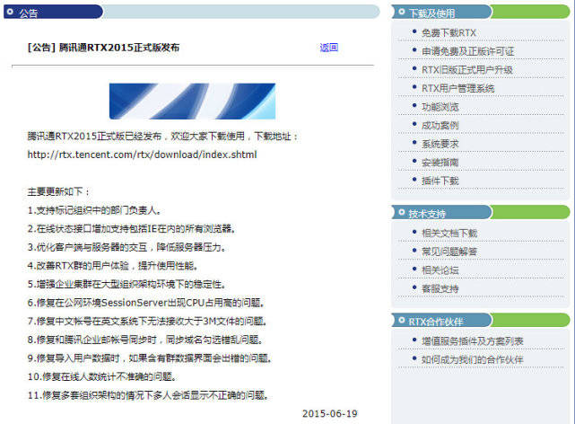Viewport: 575px width, 424px height.
Task: Click update item 2 about IE浏览器
Action: (131, 229)
